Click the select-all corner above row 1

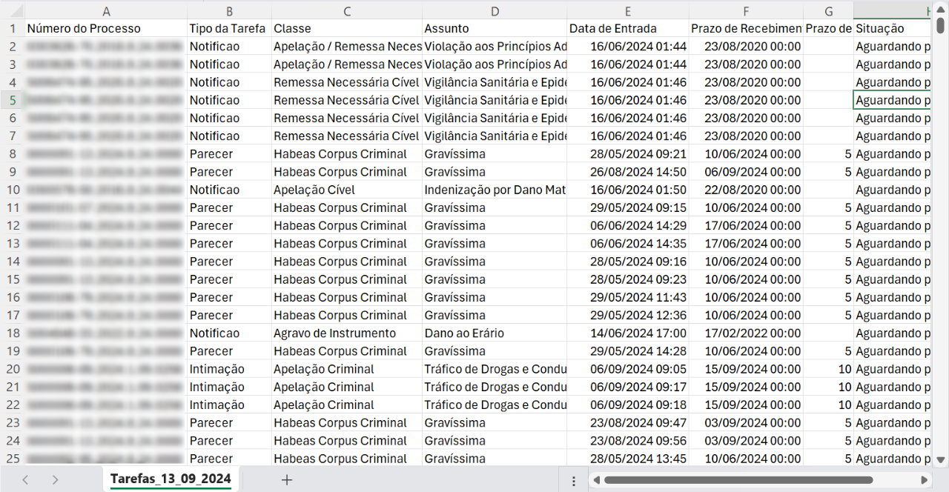point(12,10)
